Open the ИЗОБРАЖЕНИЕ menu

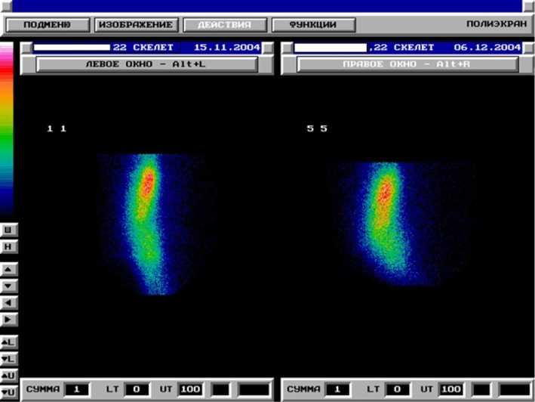[x=136, y=25]
